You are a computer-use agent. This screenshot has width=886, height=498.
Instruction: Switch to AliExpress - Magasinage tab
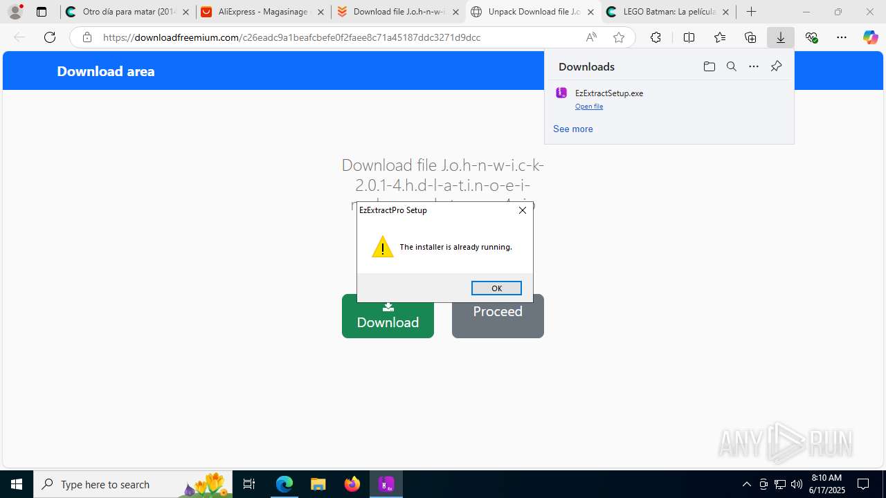click(262, 12)
